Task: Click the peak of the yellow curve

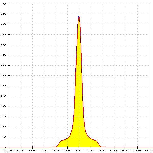Action: point(79,16)
